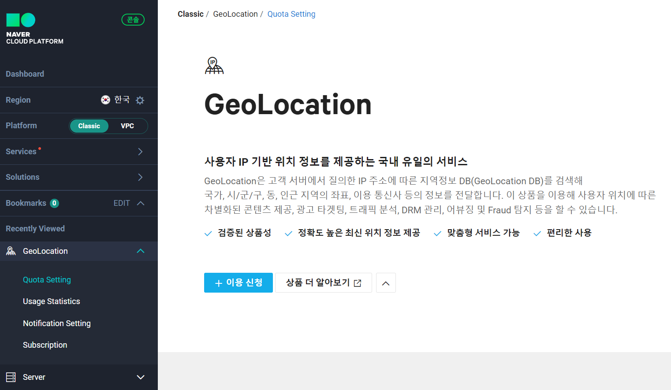Open Quota Setting in sidebar
This screenshot has width=671, height=390.
click(47, 280)
